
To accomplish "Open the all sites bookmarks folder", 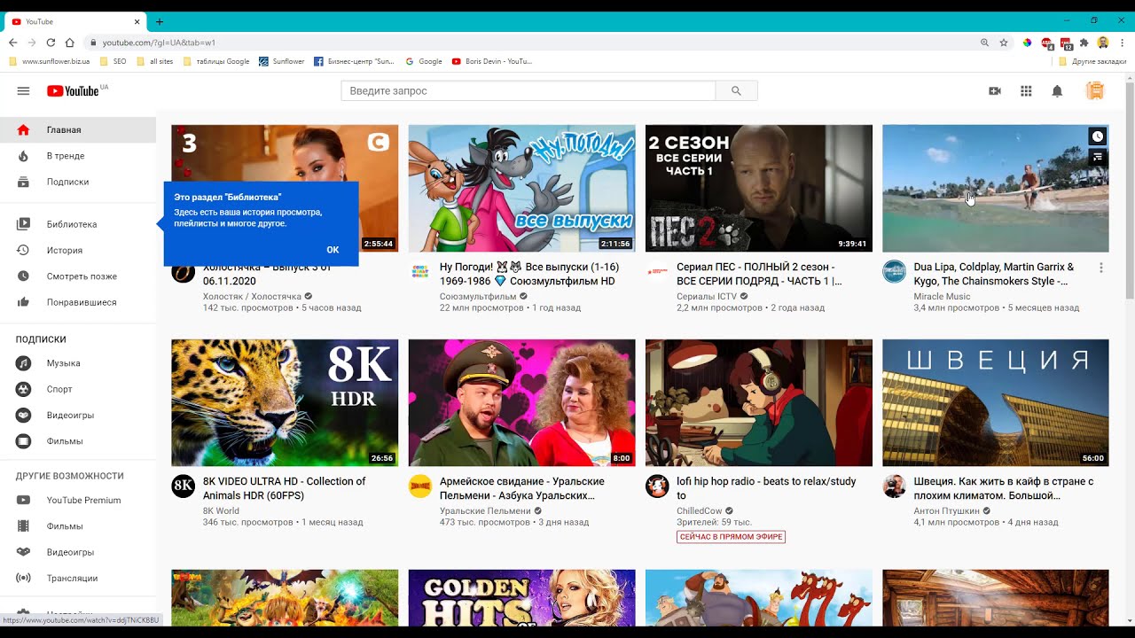I will (x=155, y=62).
